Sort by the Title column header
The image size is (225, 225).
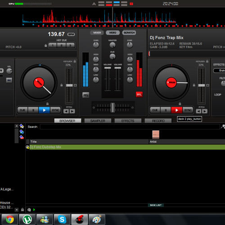pyautogui.click(x=89, y=142)
